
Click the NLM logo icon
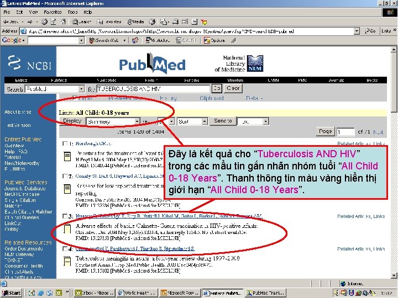pos(255,63)
